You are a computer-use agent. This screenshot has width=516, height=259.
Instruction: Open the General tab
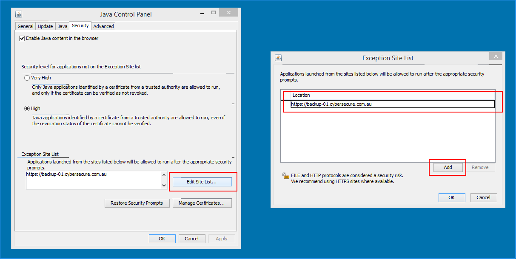tap(26, 26)
